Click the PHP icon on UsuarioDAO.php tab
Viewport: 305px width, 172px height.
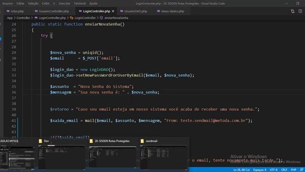tap(122, 11)
